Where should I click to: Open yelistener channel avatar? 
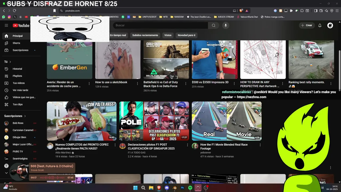[x=195, y=146]
